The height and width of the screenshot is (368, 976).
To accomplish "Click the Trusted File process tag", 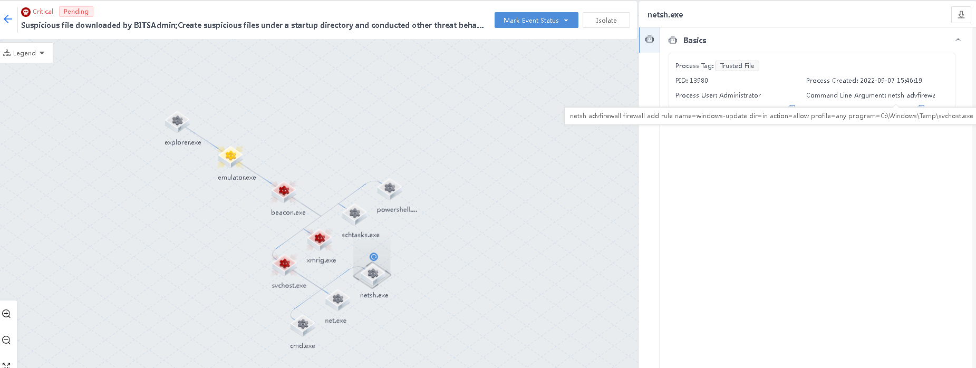I will coord(737,66).
